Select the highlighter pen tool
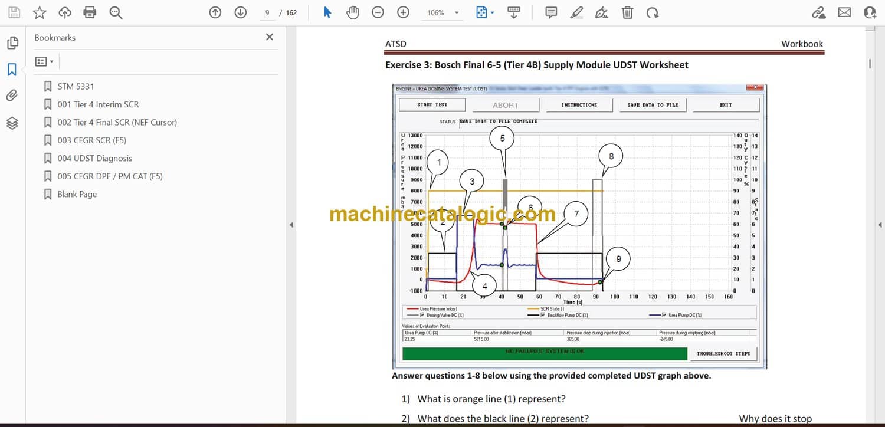 click(576, 12)
